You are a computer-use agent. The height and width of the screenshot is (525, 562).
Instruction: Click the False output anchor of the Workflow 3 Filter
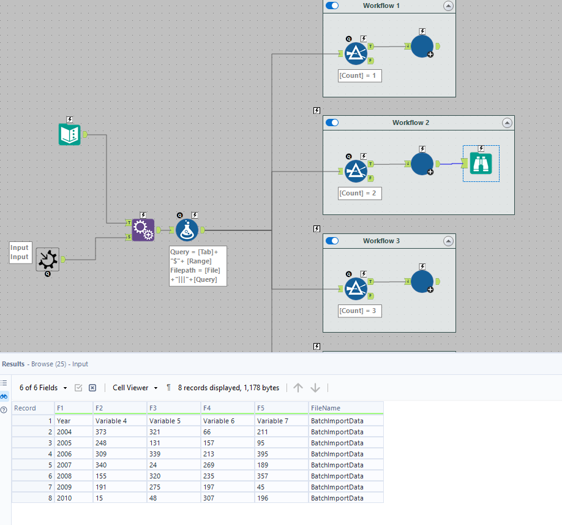(x=371, y=296)
